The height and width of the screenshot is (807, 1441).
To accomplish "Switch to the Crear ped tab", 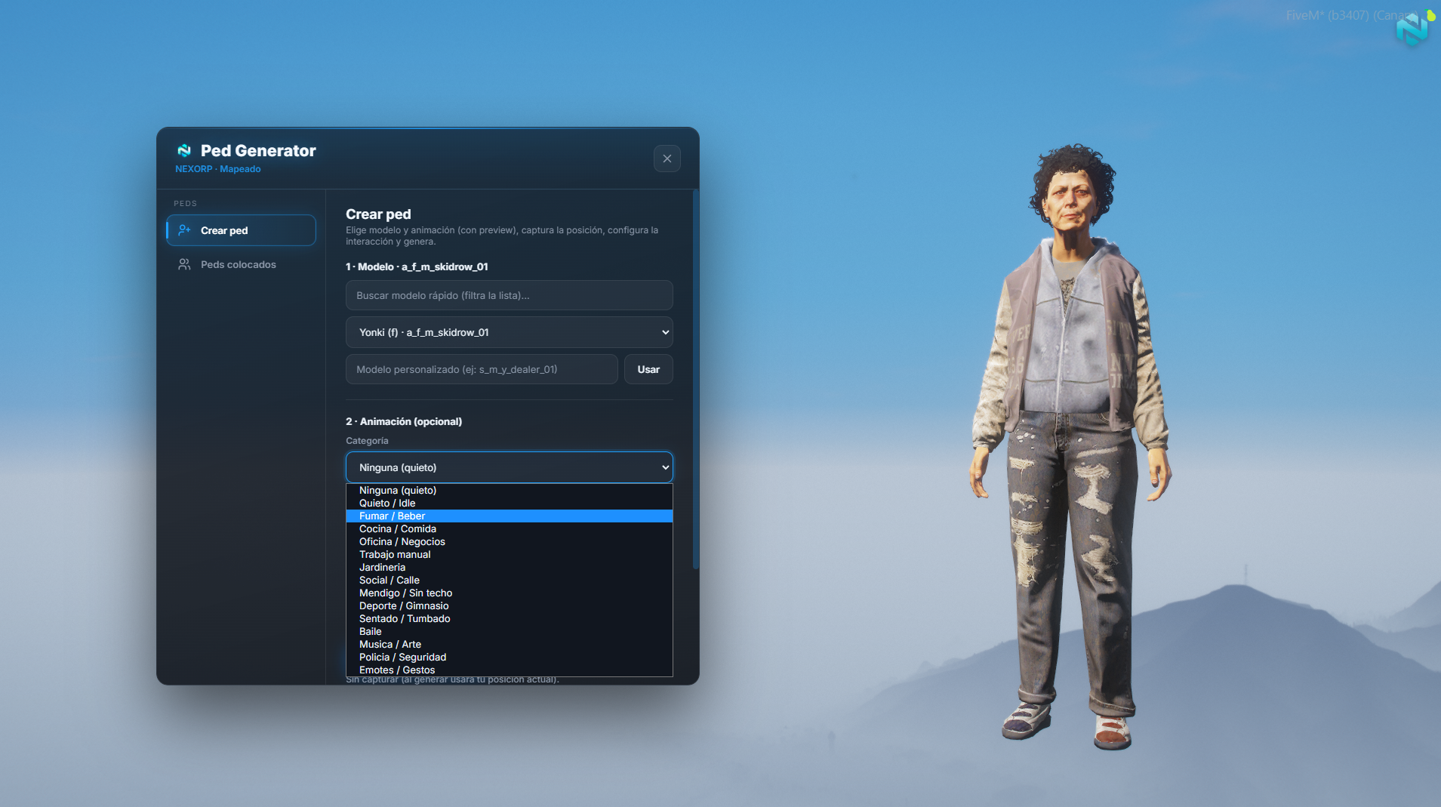I will point(241,230).
